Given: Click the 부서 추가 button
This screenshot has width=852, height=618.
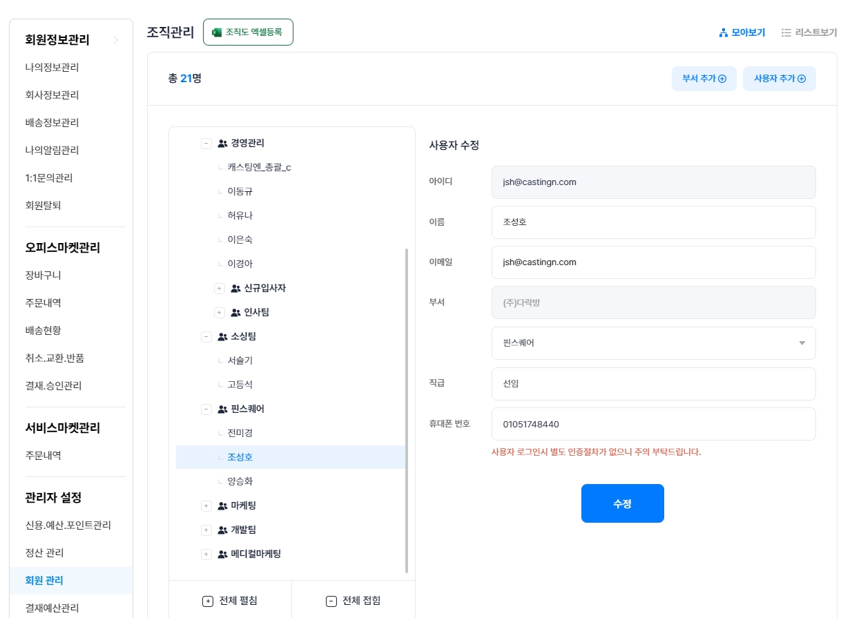Looking at the screenshot, I should [704, 79].
